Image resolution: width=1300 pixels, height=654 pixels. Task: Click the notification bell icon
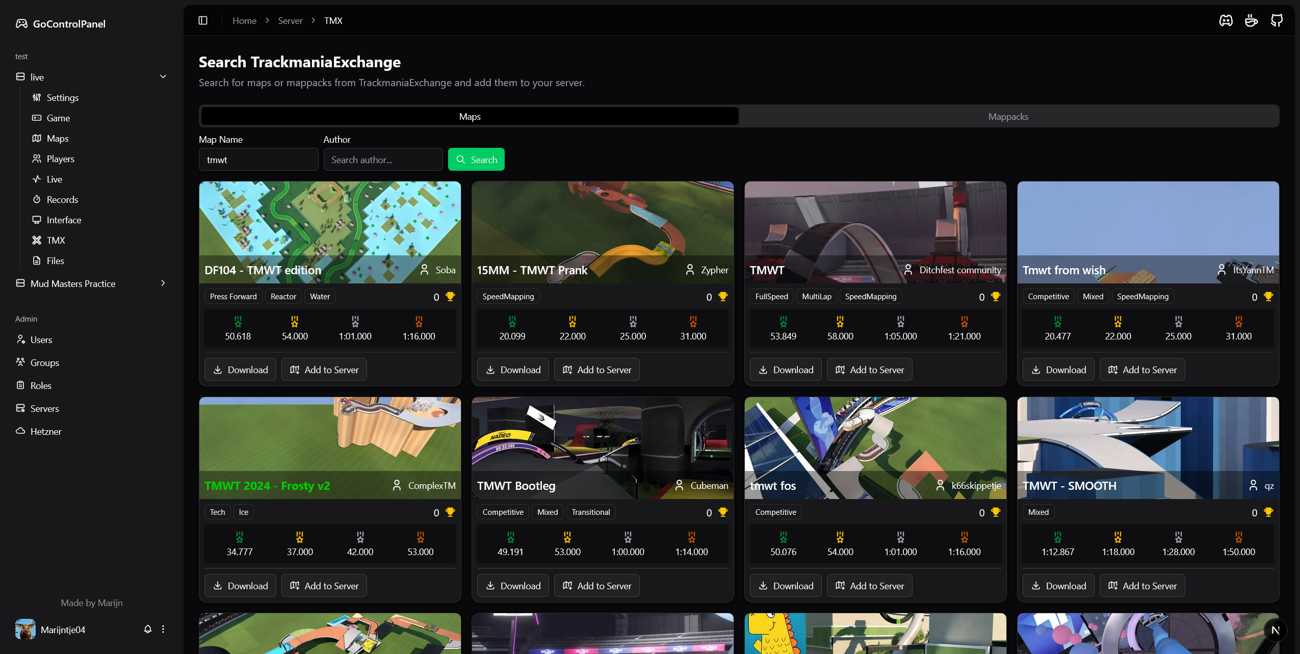148,629
